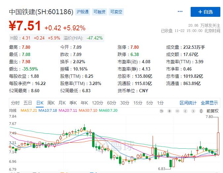The width and height of the screenshot is (223, 173).
Task: Click the 7.80 high marker on chart
Action: click(209, 117)
